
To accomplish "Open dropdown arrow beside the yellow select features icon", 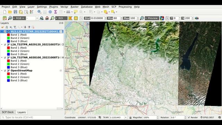I will pos(117,12).
